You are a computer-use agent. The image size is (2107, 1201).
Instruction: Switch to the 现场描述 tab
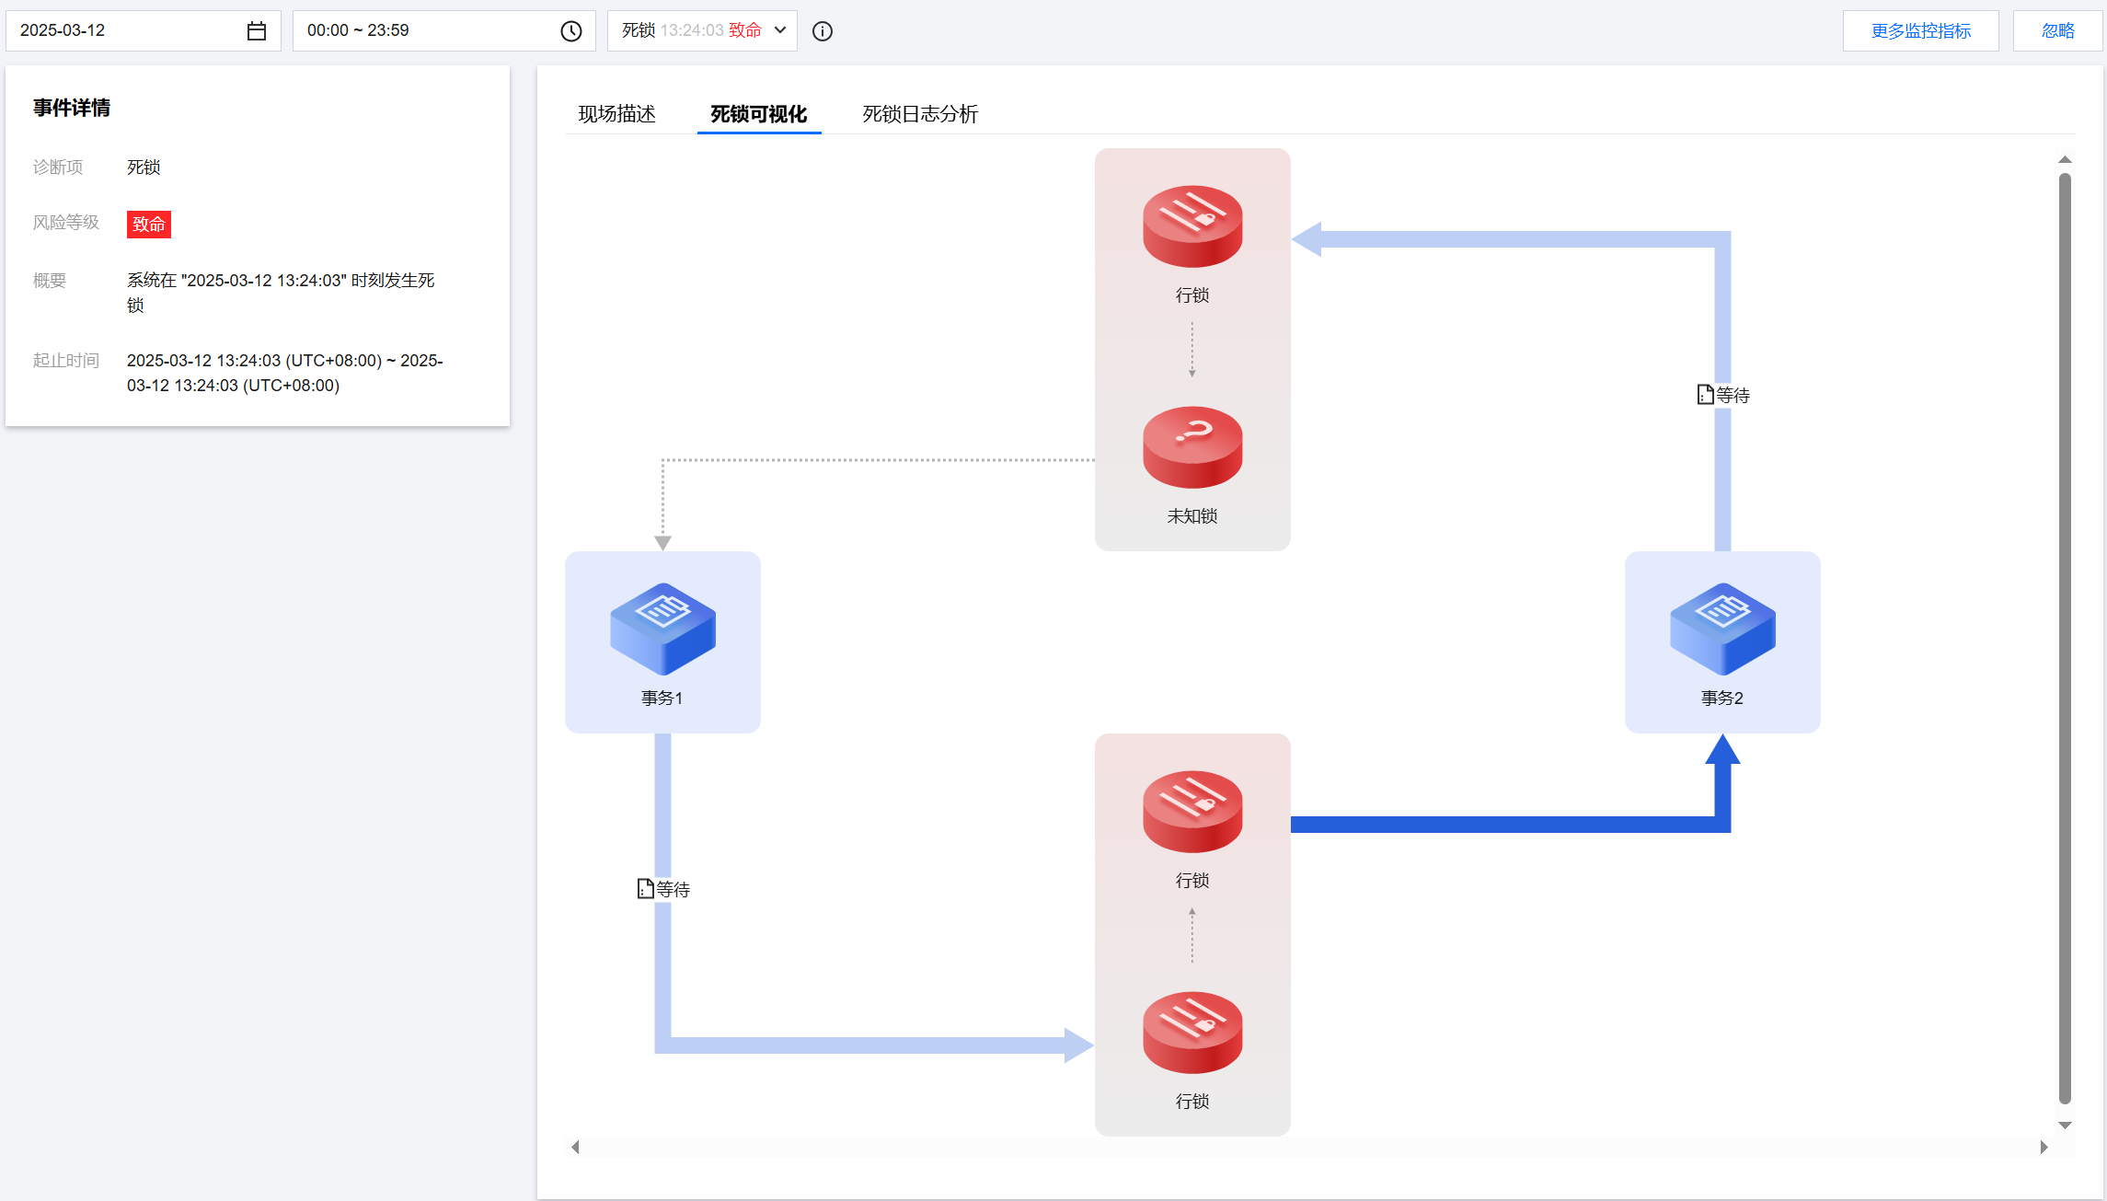click(x=616, y=114)
